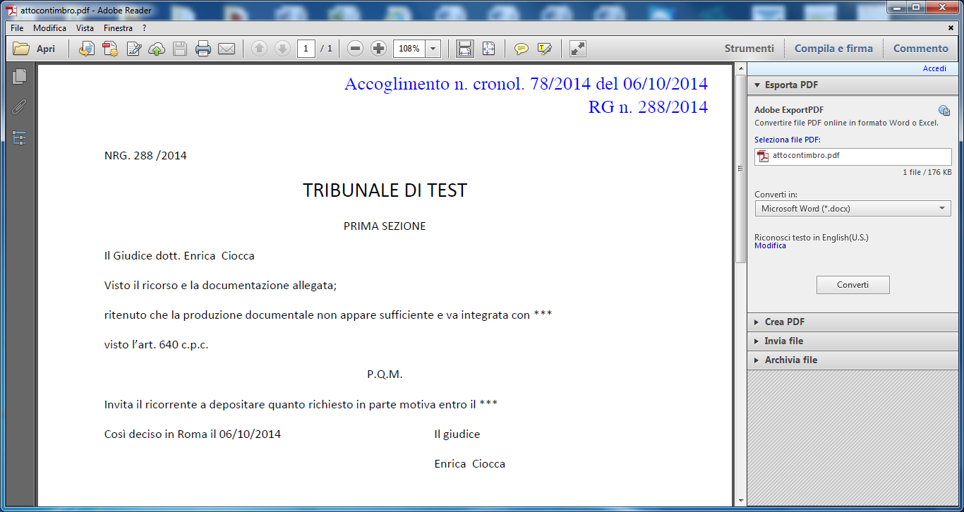The height and width of the screenshot is (512, 964).
Task: Expand the Archivia file section
Action: click(x=853, y=360)
